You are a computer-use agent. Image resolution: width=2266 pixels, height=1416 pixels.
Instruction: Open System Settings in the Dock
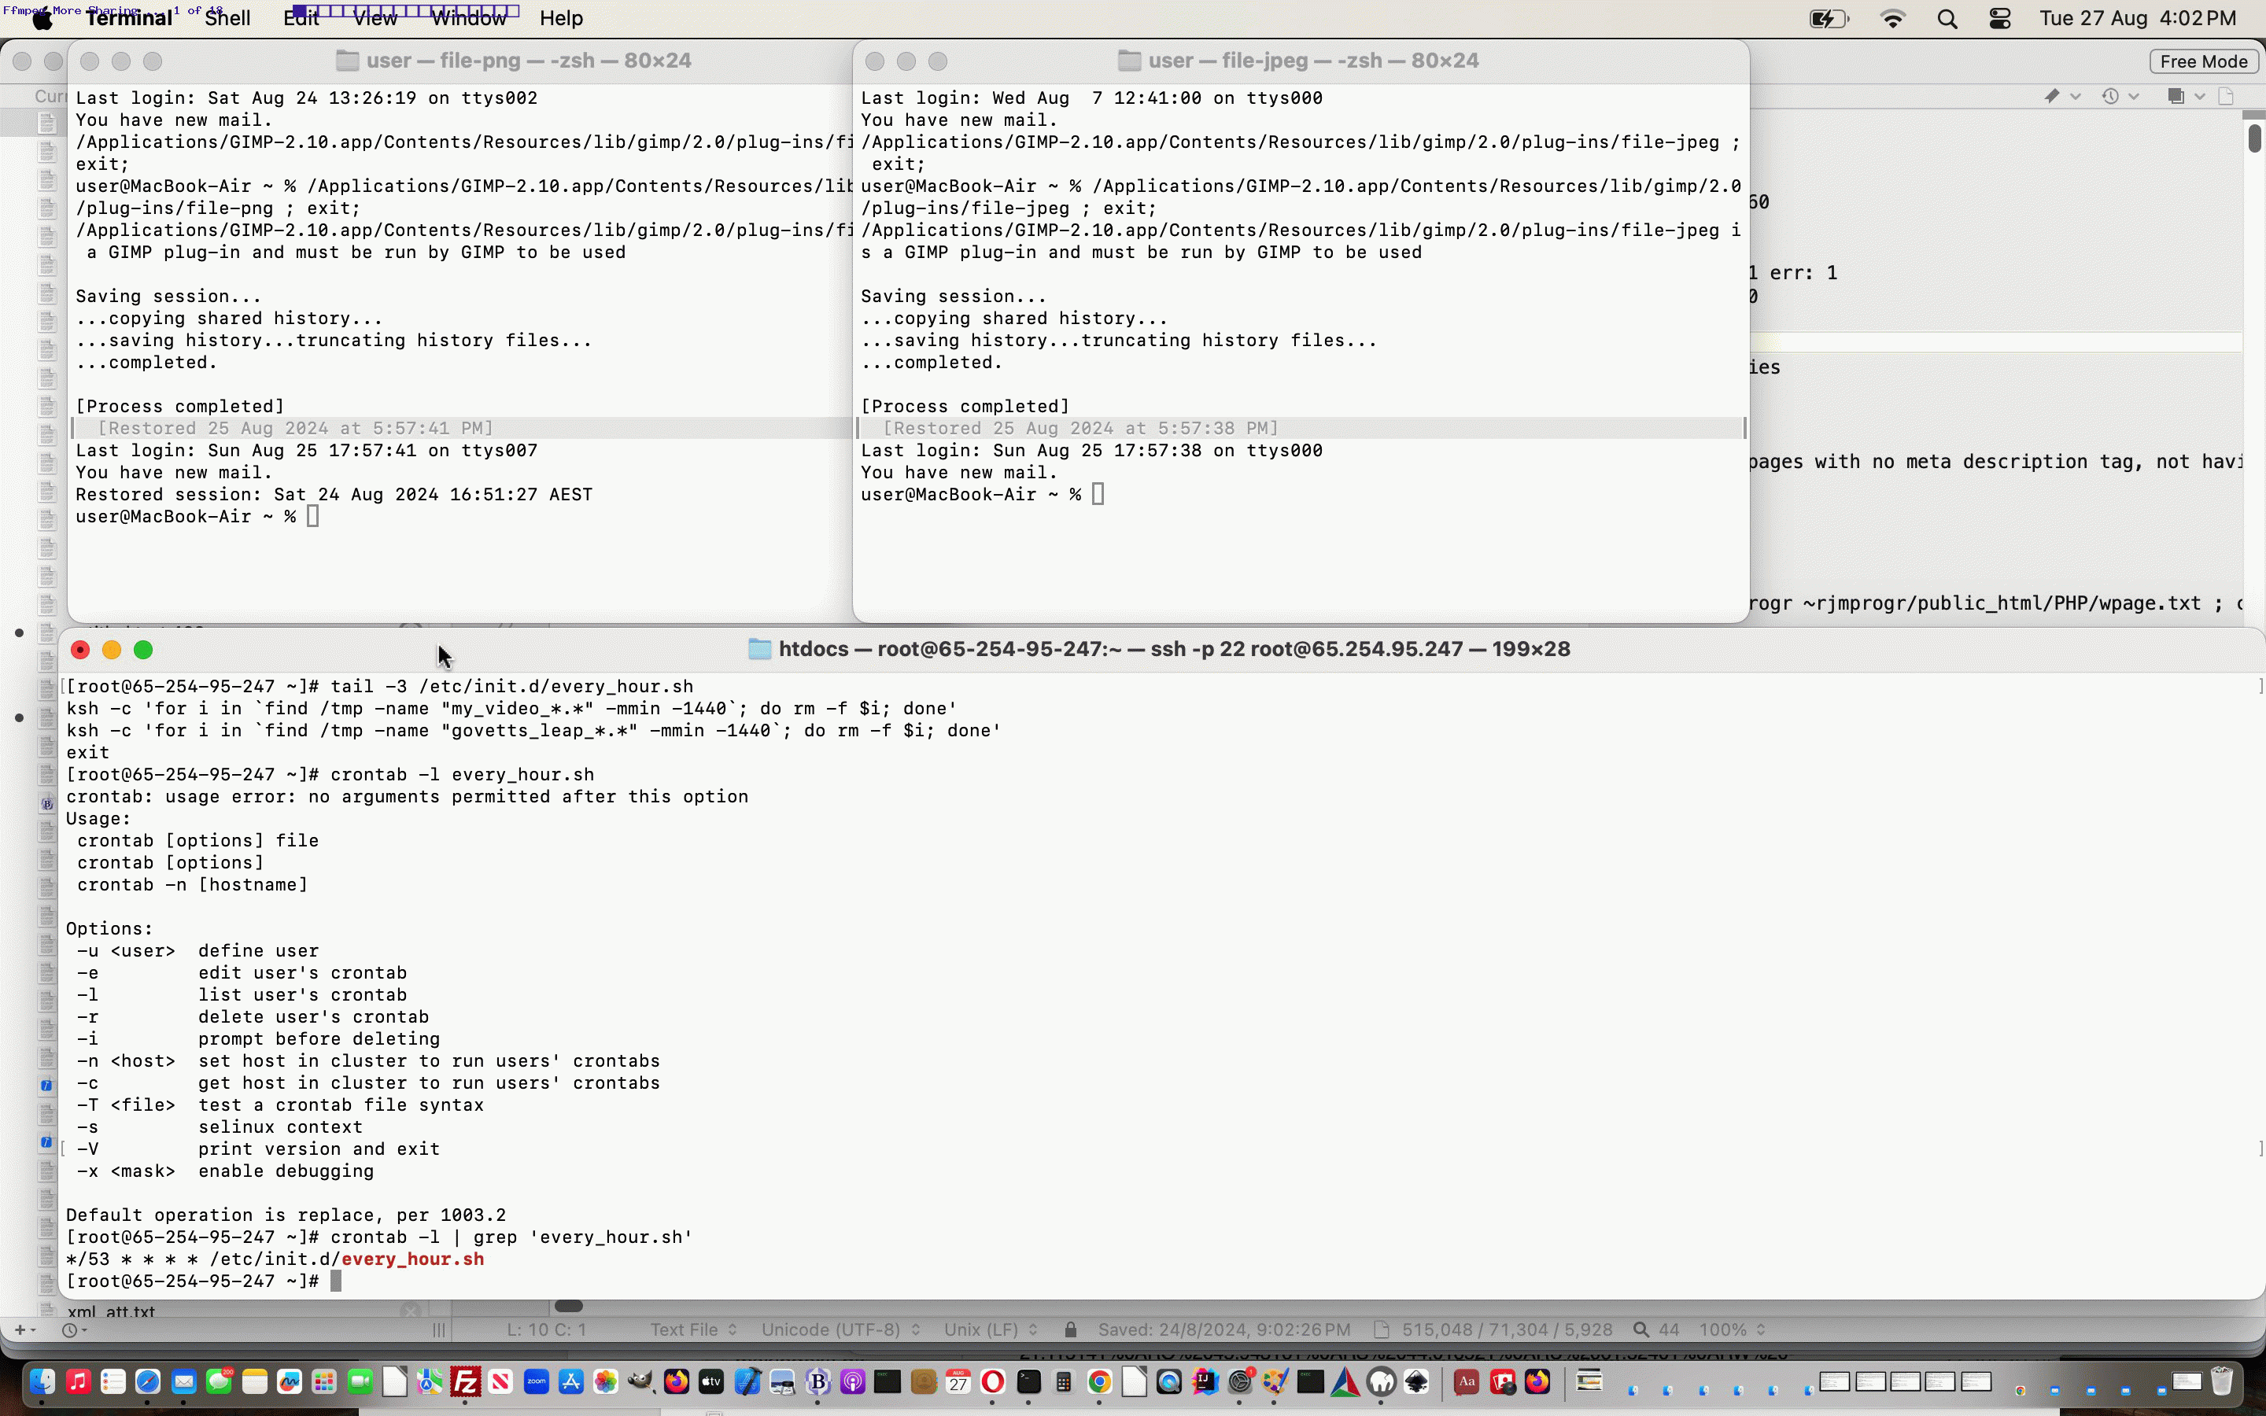click(x=1241, y=1382)
